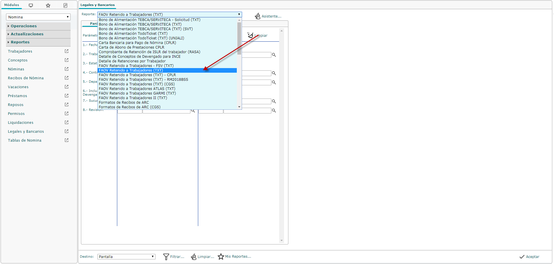This screenshot has width=554, height=264.
Task: Click the Mis Reportes star icon
Action: click(x=221, y=257)
